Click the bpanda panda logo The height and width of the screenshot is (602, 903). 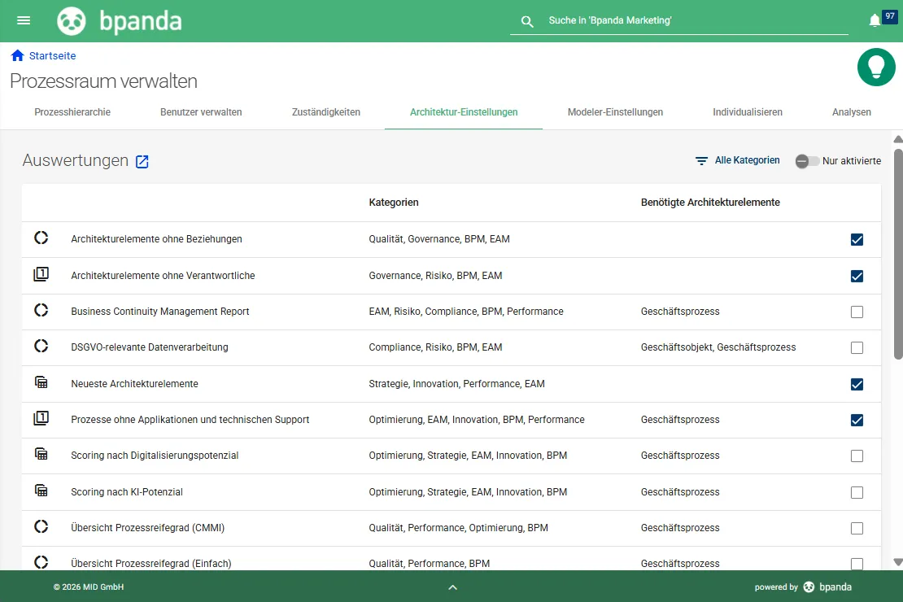point(72,20)
